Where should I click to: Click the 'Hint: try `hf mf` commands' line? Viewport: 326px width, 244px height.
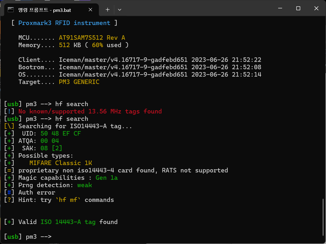[59, 200]
